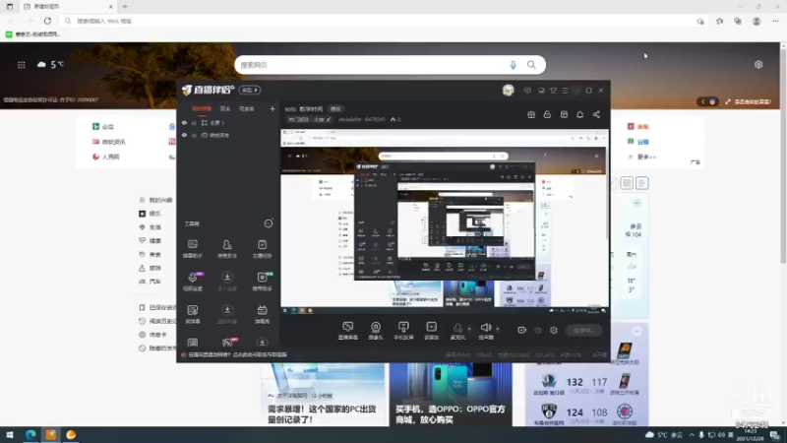Select the third scene tab
Screen dimensions: 787x443
click(x=247, y=108)
